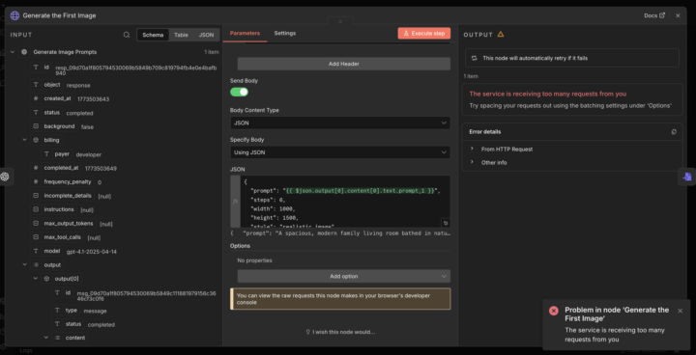The image size is (696, 355).
Task: Select the 'created_at' field pill
Action: 52,98
